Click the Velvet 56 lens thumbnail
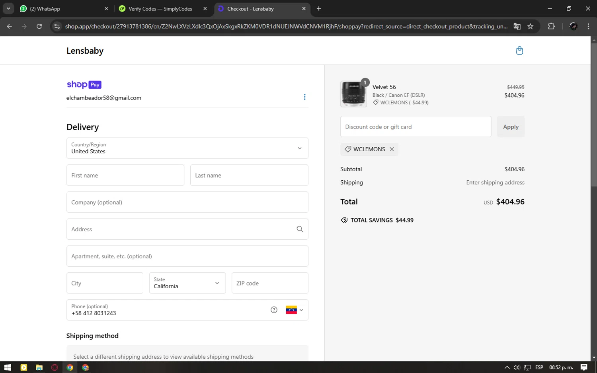 [353, 94]
